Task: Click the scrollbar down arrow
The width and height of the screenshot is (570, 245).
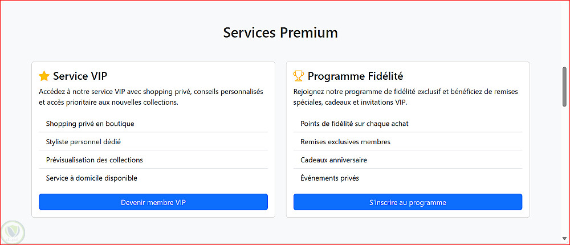Action: [x=564, y=239]
